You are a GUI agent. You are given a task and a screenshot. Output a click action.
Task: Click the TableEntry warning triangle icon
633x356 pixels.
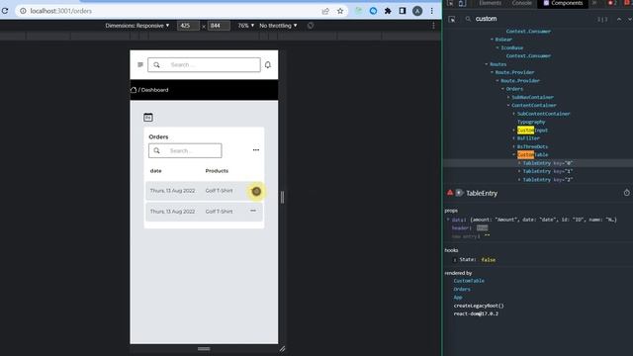(450, 193)
